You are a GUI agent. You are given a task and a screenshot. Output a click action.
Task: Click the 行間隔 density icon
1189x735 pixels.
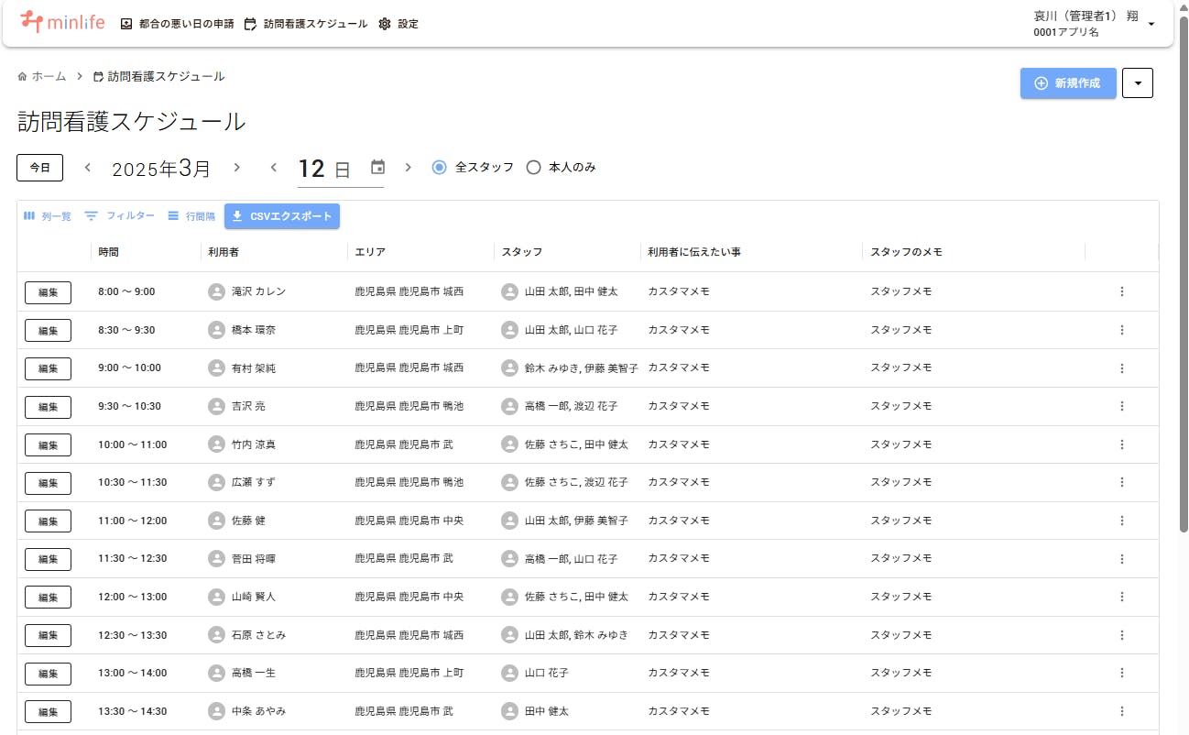pos(174,216)
